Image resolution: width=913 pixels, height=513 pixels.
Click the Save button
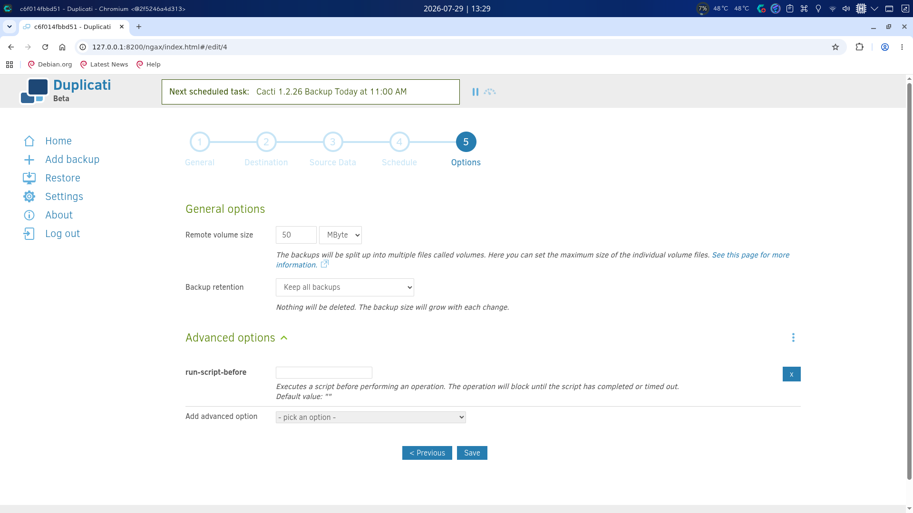[472, 453]
